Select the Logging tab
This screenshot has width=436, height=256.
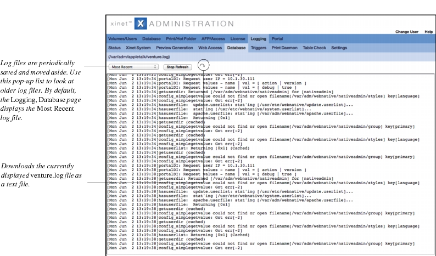pos(258,39)
